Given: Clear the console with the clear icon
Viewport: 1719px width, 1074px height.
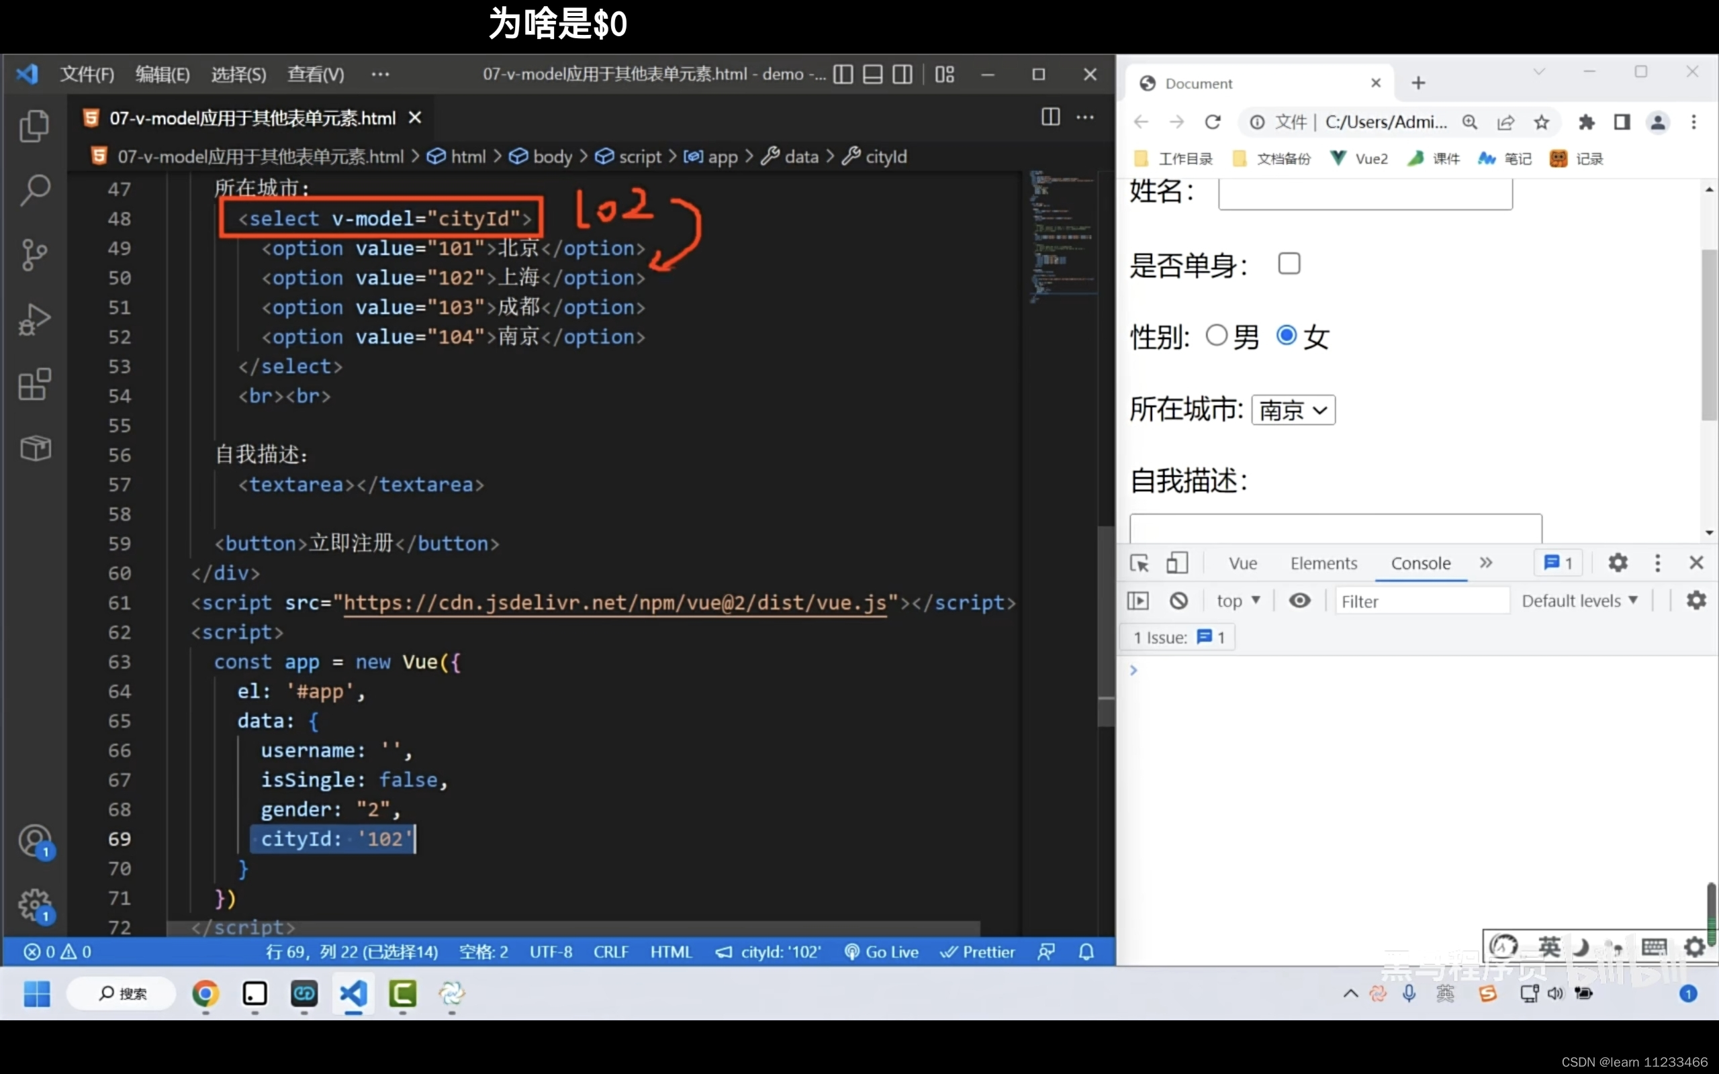Looking at the screenshot, I should pos(1178,601).
